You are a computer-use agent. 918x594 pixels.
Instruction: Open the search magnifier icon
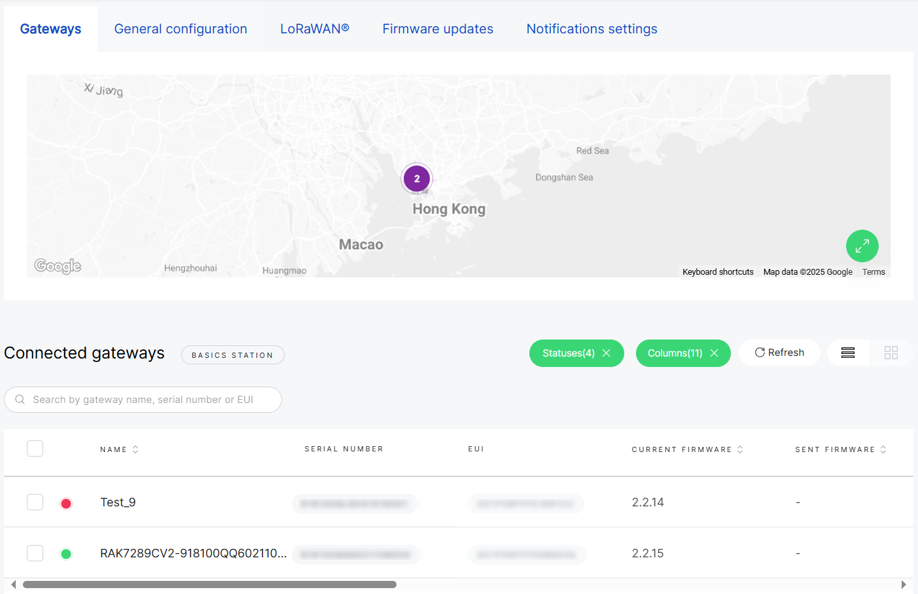click(x=20, y=399)
